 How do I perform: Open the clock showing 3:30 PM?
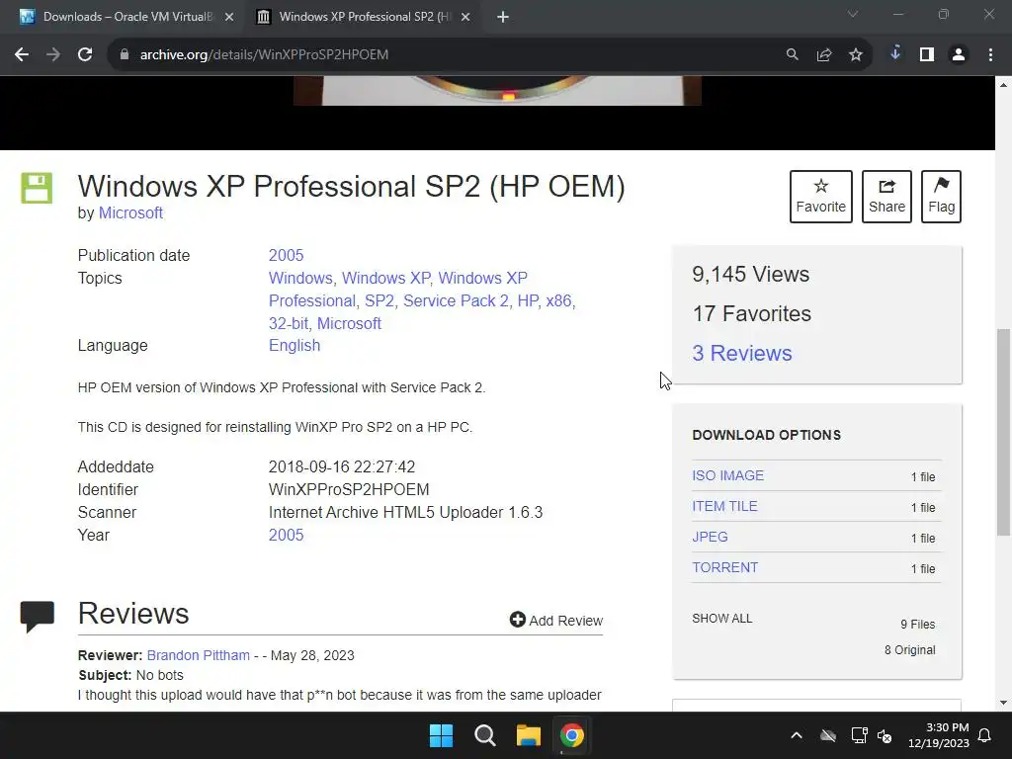[x=939, y=735]
